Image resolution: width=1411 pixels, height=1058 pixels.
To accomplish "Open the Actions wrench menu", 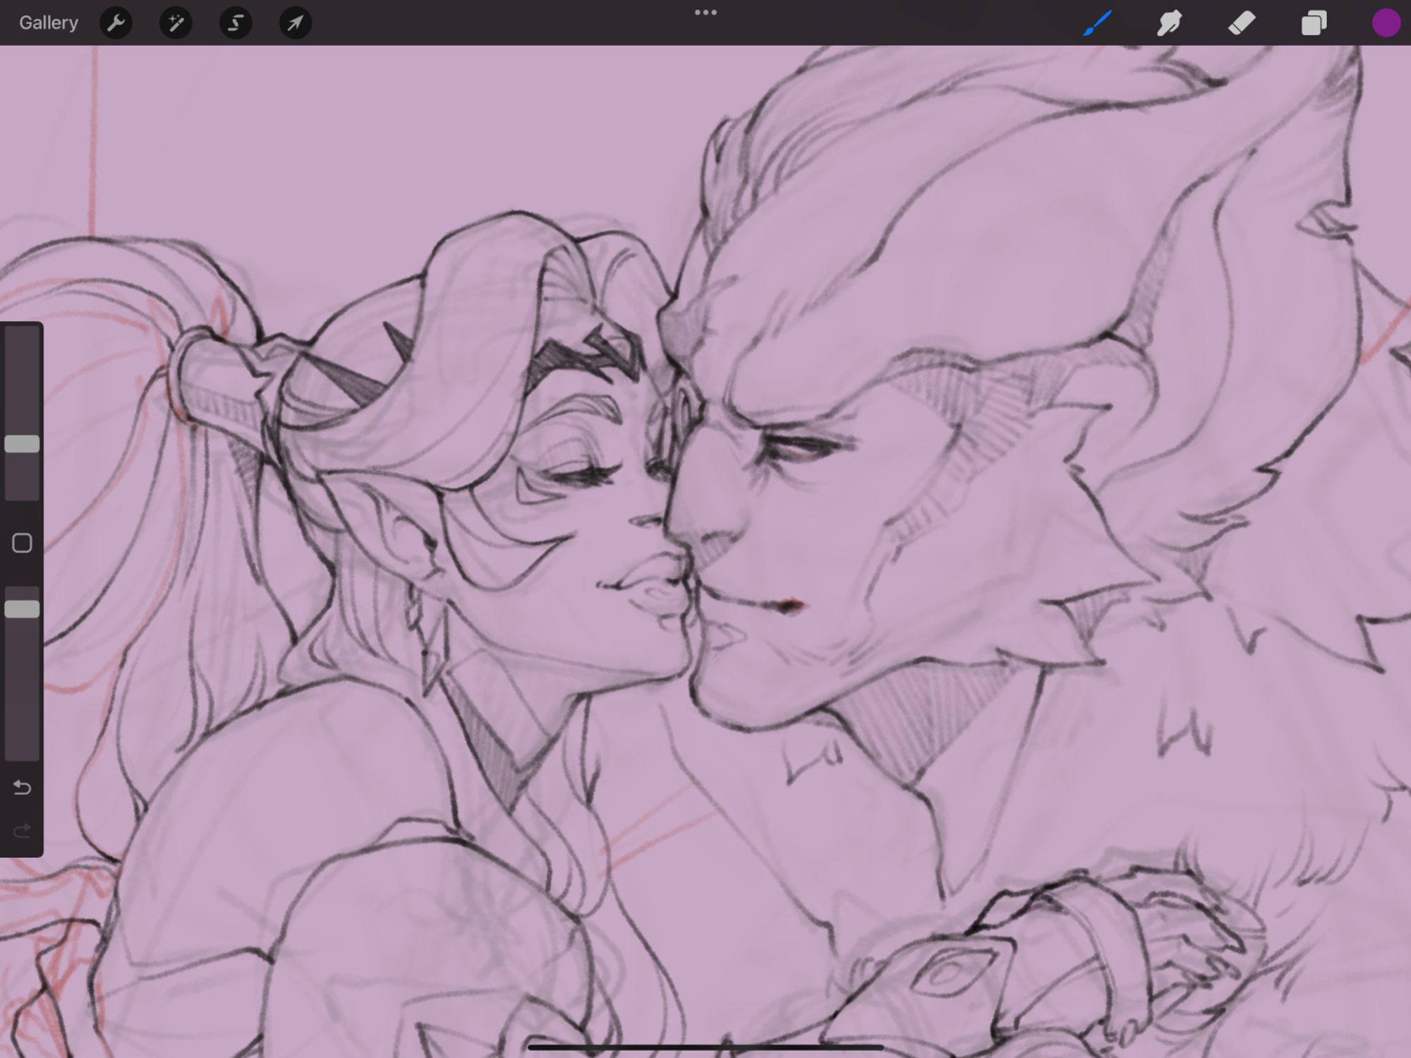I will coord(116,23).
